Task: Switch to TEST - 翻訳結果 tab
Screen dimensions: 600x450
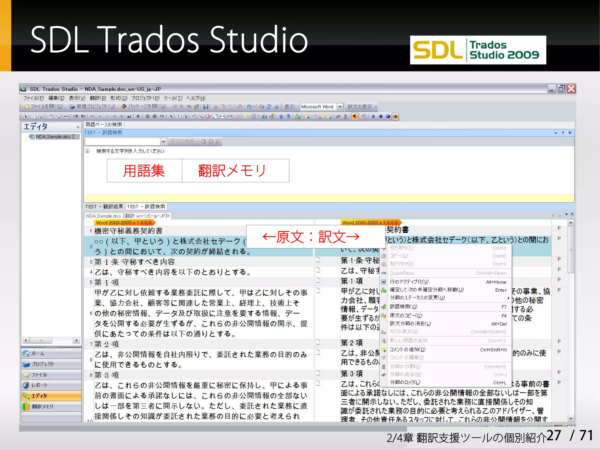Action: (x=104, y=207)
